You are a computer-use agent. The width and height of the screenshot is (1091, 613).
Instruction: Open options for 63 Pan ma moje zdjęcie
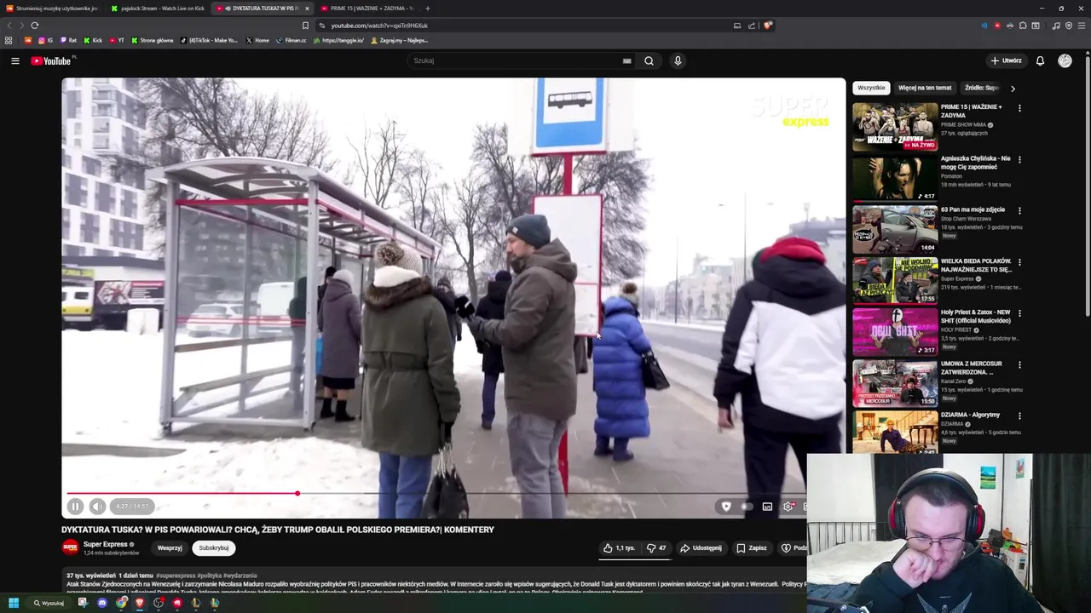pyautogui.click(x=1019, y=210)
